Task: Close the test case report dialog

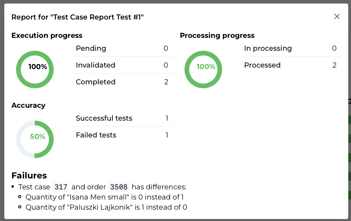Action: point(337,16)
